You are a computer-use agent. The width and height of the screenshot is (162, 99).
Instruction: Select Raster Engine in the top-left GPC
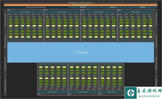coord(25,12)
